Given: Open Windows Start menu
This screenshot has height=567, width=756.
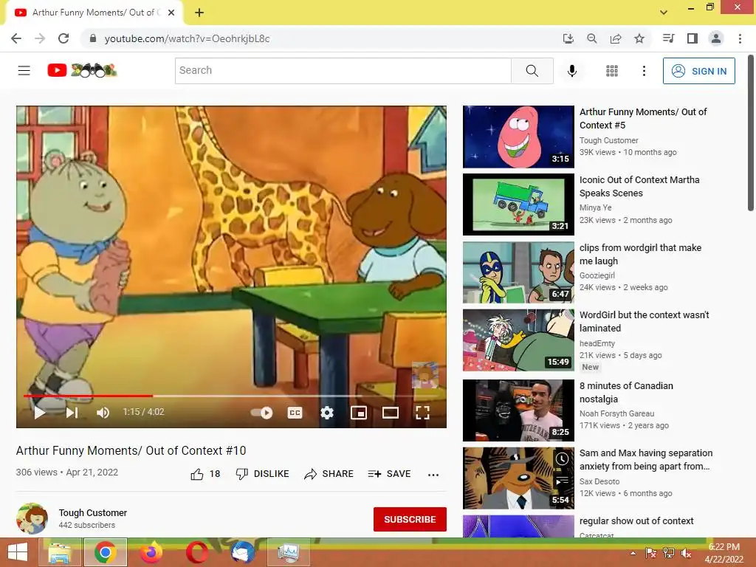Looking at the screenshot, I should click(x=18, y=552).
